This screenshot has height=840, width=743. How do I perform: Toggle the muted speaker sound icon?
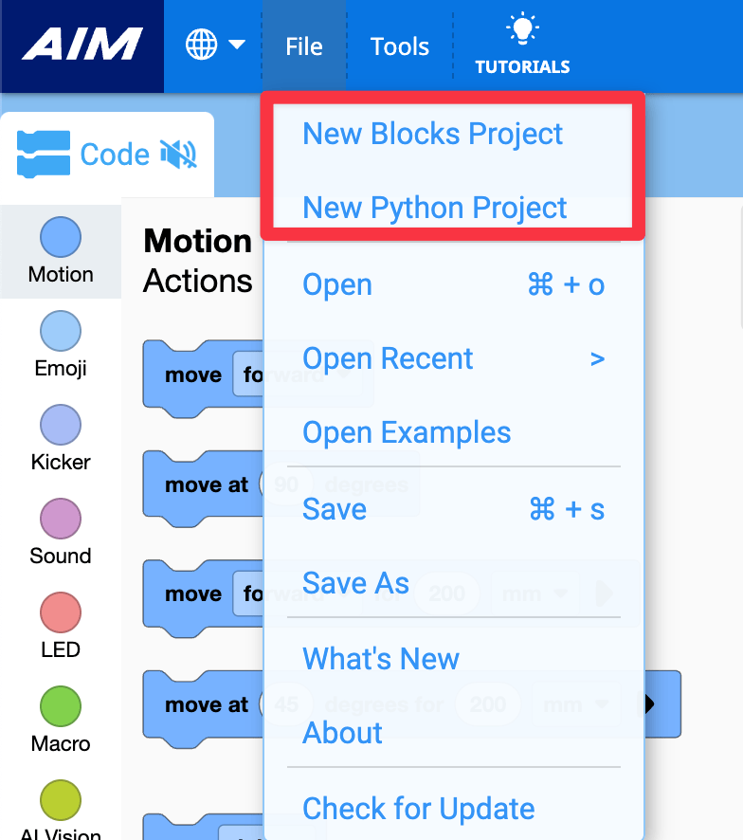click(178, 155)
